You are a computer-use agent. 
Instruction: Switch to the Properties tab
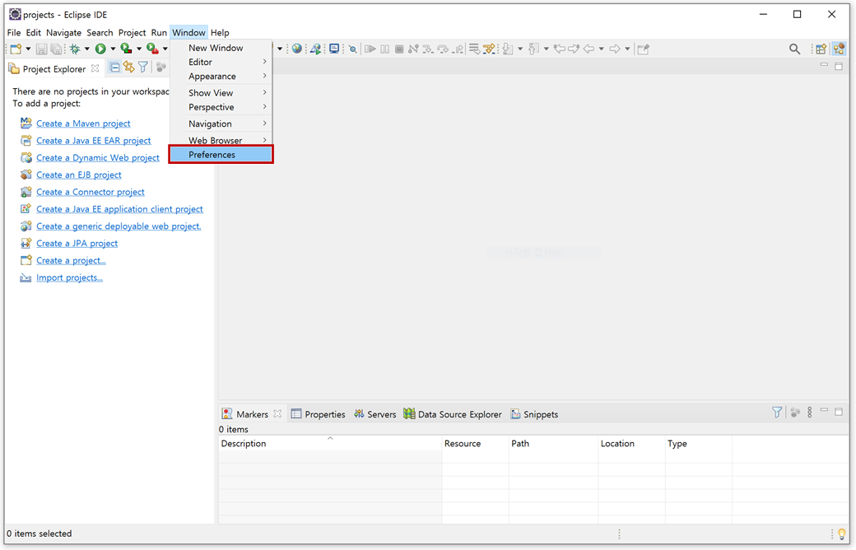[319, 414]
